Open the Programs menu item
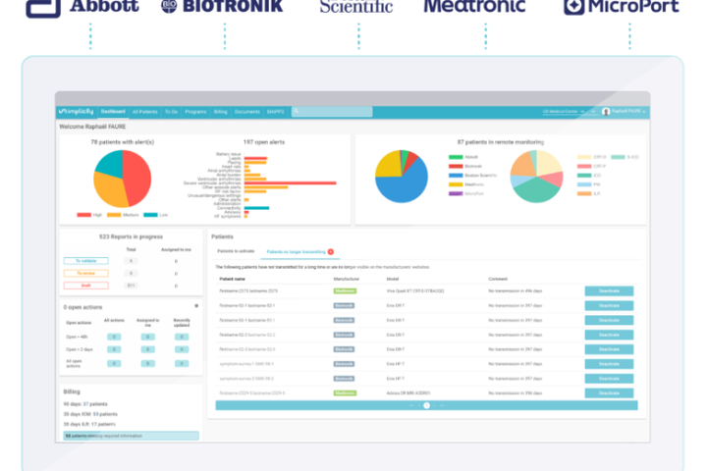 [x=195, y=111]
